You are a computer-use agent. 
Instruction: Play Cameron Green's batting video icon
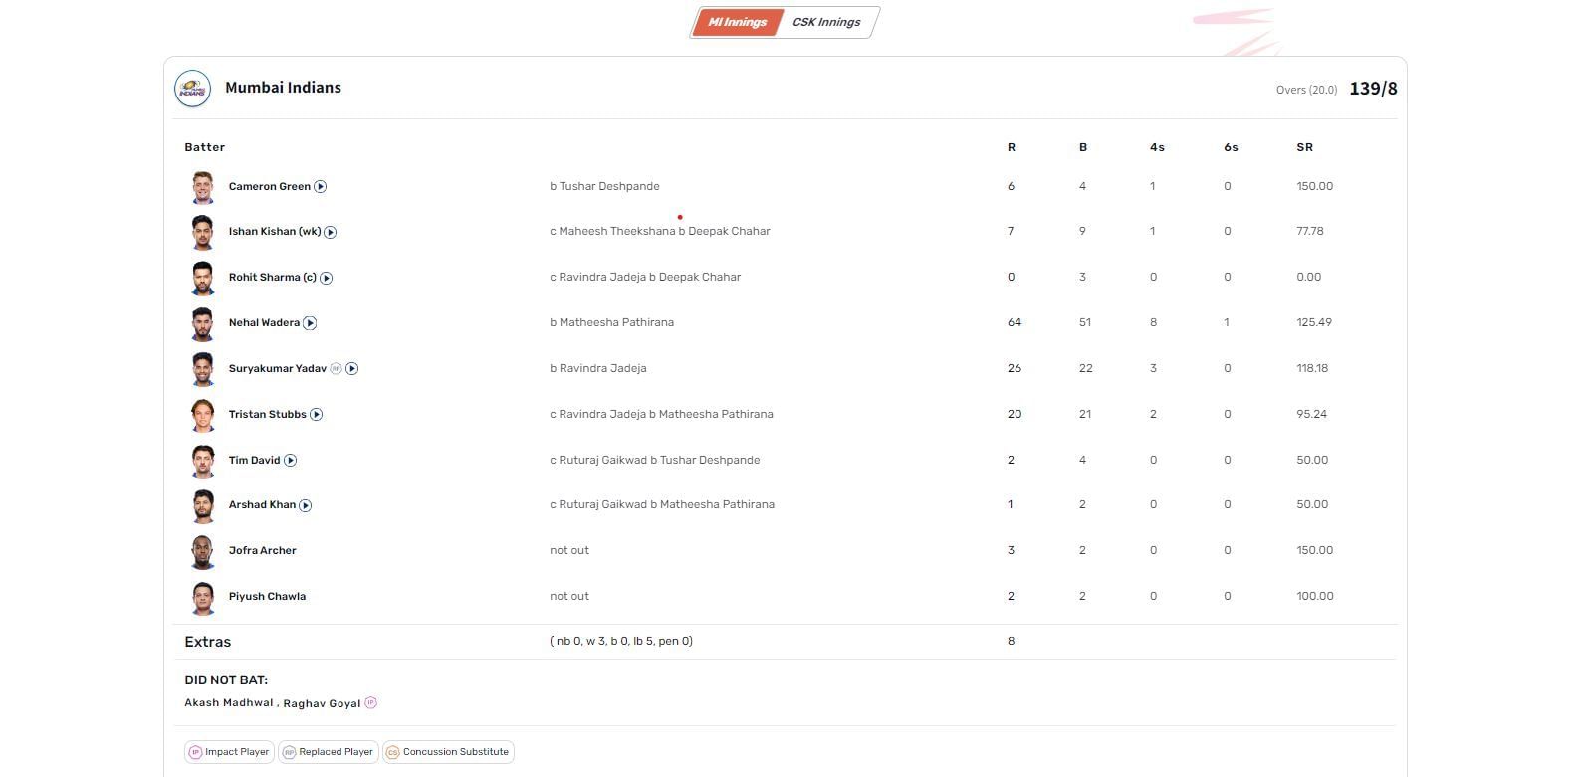(x=321, y=187)
